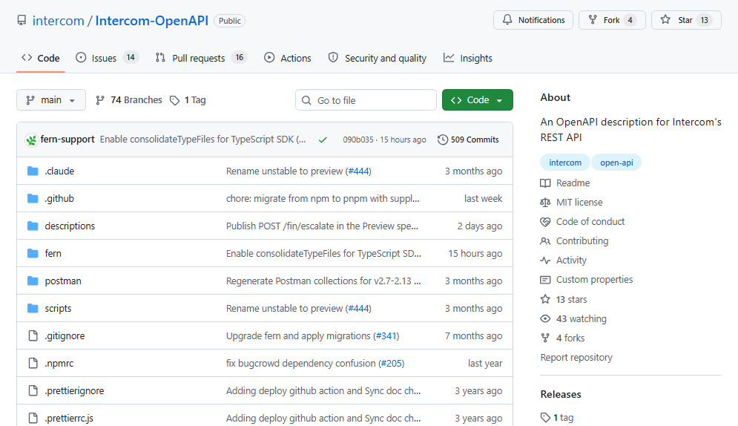Click the .prettierignore file icon
Screen dimensions: 738x426
click(x=33, y=390)
